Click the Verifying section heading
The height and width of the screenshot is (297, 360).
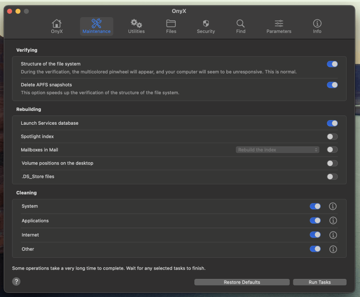click(x=27, y=50)
